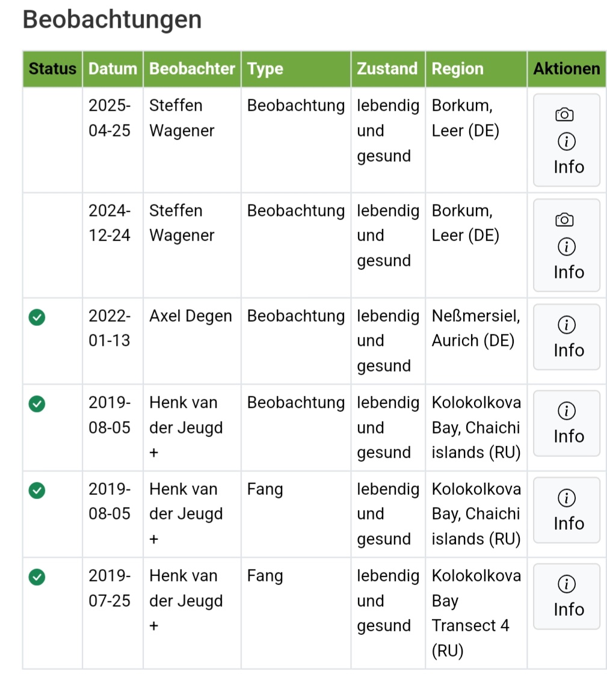
Task: Select the Neßmersiel, Aurich (DE) region cell
Action: click(476, 328)
